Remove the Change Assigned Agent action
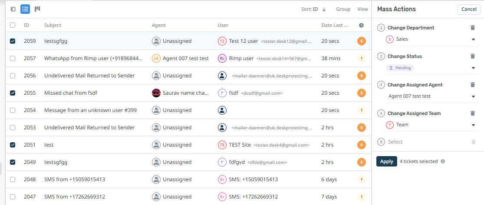This screenshot has width=484, height=205. pyautogui.click(x=473, y=85)
